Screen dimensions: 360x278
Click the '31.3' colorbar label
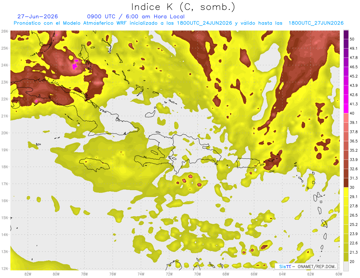tap(354, 178)
